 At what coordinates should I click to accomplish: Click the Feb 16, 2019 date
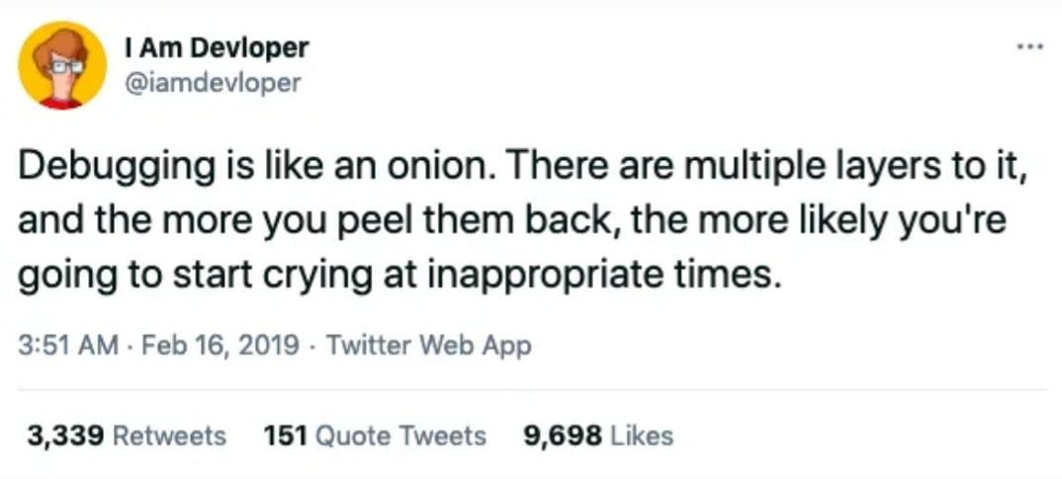(x=221, y=346)
